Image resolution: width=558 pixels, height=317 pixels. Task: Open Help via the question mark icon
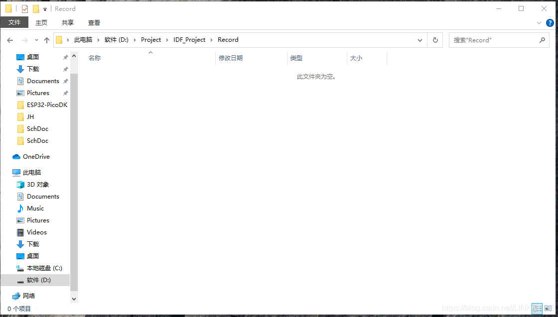point(550,22)
